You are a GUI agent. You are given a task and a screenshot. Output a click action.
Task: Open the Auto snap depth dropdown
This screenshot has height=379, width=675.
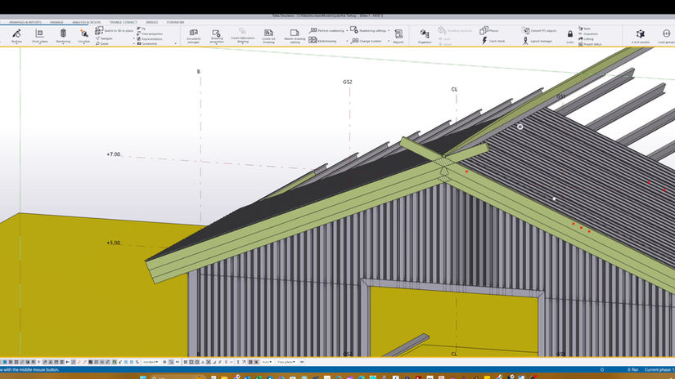tap(267, 362)
